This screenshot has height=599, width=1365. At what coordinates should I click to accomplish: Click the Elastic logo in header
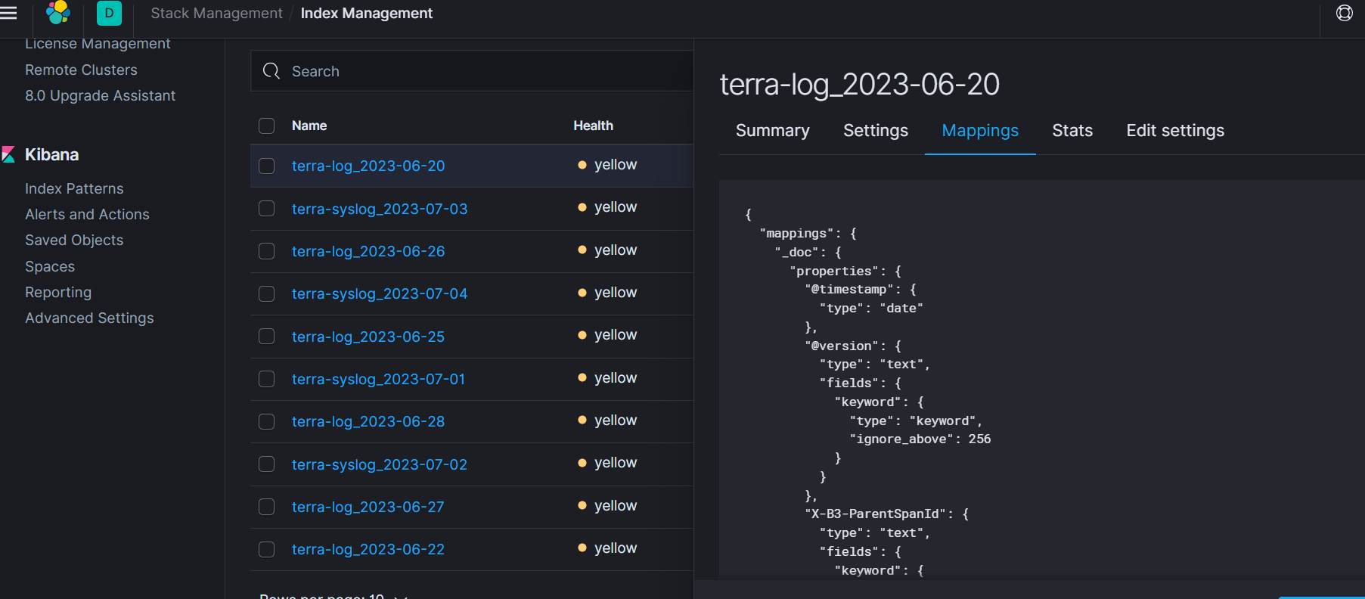tap(58, 13)
